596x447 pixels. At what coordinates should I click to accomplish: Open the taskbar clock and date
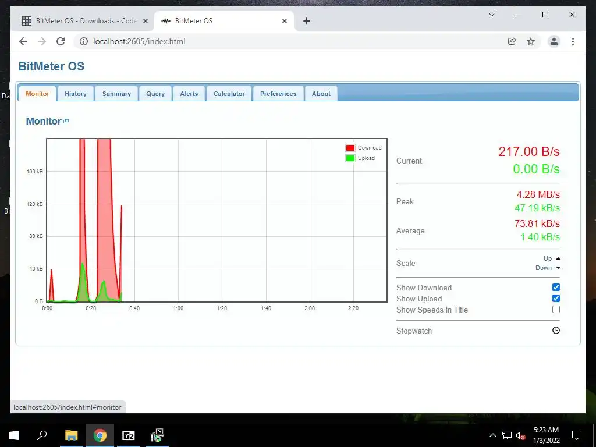pyautogui.click(x=546, y=435)
